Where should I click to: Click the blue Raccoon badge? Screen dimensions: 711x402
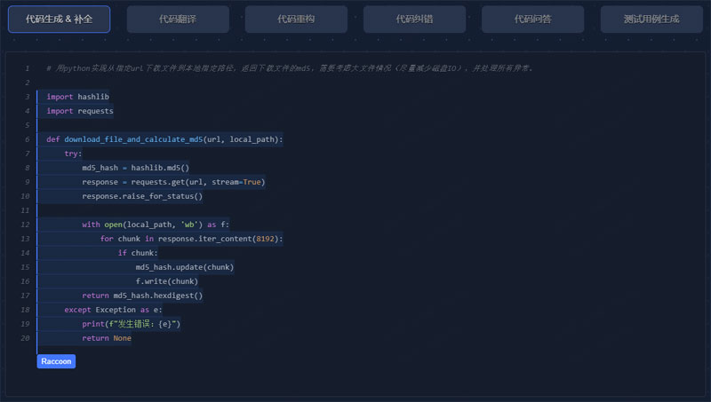pyautogui.click(x=56, y=361)
